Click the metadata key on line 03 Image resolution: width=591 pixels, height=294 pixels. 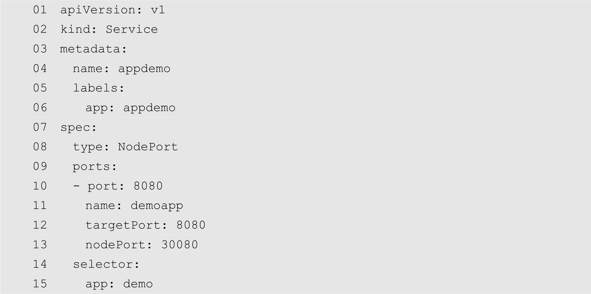[x=90, y=49]
